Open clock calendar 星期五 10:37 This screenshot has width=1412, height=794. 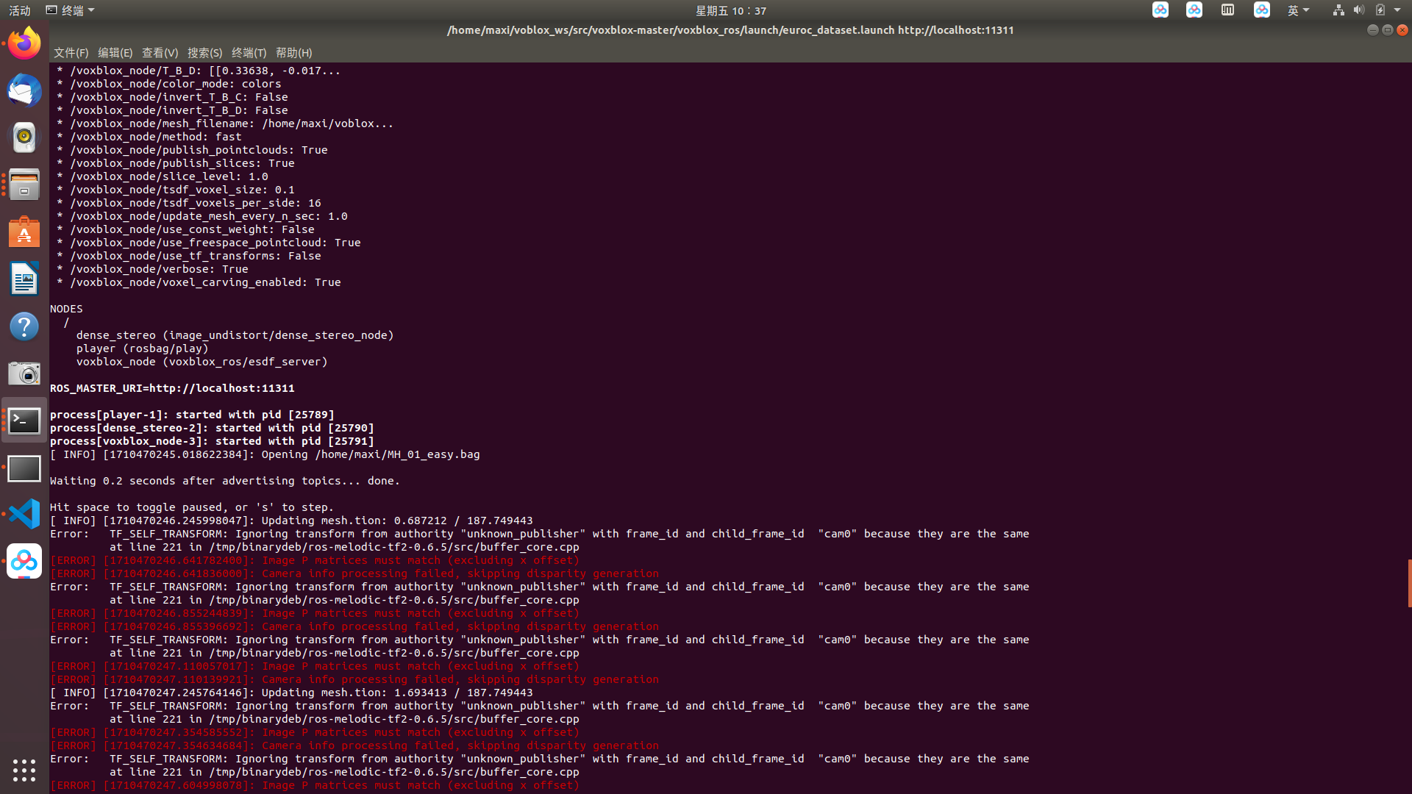730,10
